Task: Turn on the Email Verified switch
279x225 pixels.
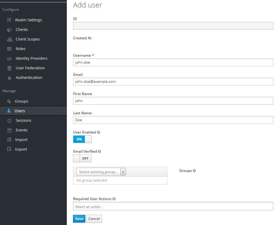Action: 82,158
